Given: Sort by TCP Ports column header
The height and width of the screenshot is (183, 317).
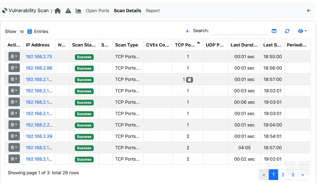Looking at the screenshot, I should 187,45.
